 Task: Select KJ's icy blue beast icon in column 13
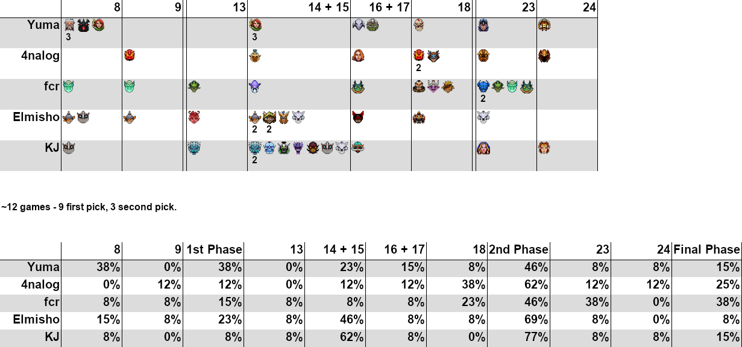193,148
